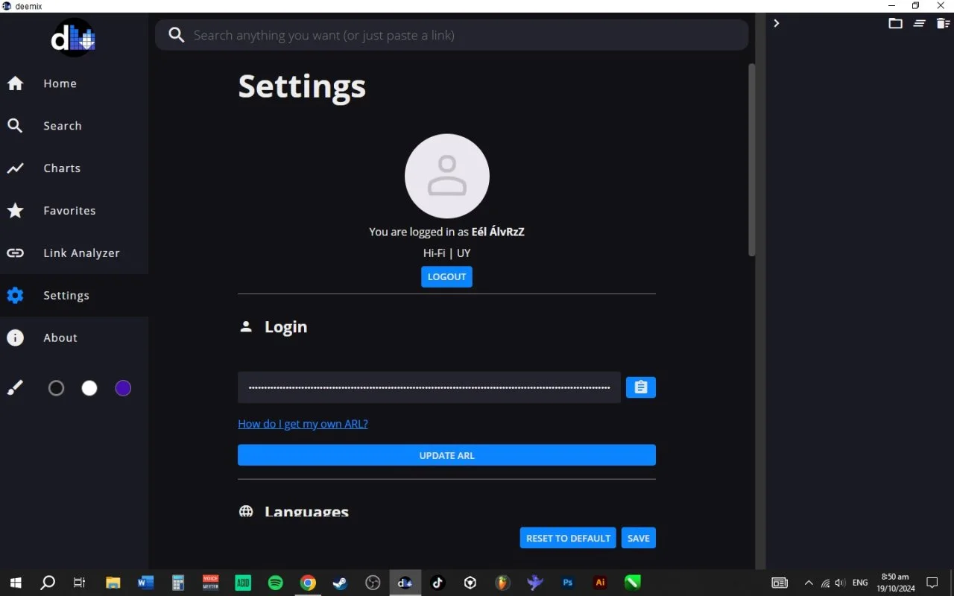Viewport: 954px width, 596px height.
Task: Click deemix taskbar icon
Action: pyautogui.click(x=405, y=583)
